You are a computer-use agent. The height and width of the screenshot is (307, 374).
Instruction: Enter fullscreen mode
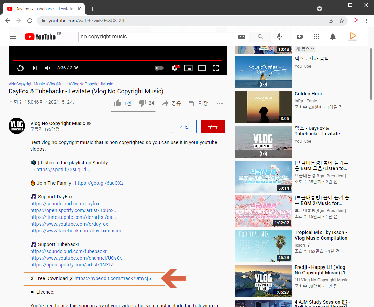(x=216, y=68)
